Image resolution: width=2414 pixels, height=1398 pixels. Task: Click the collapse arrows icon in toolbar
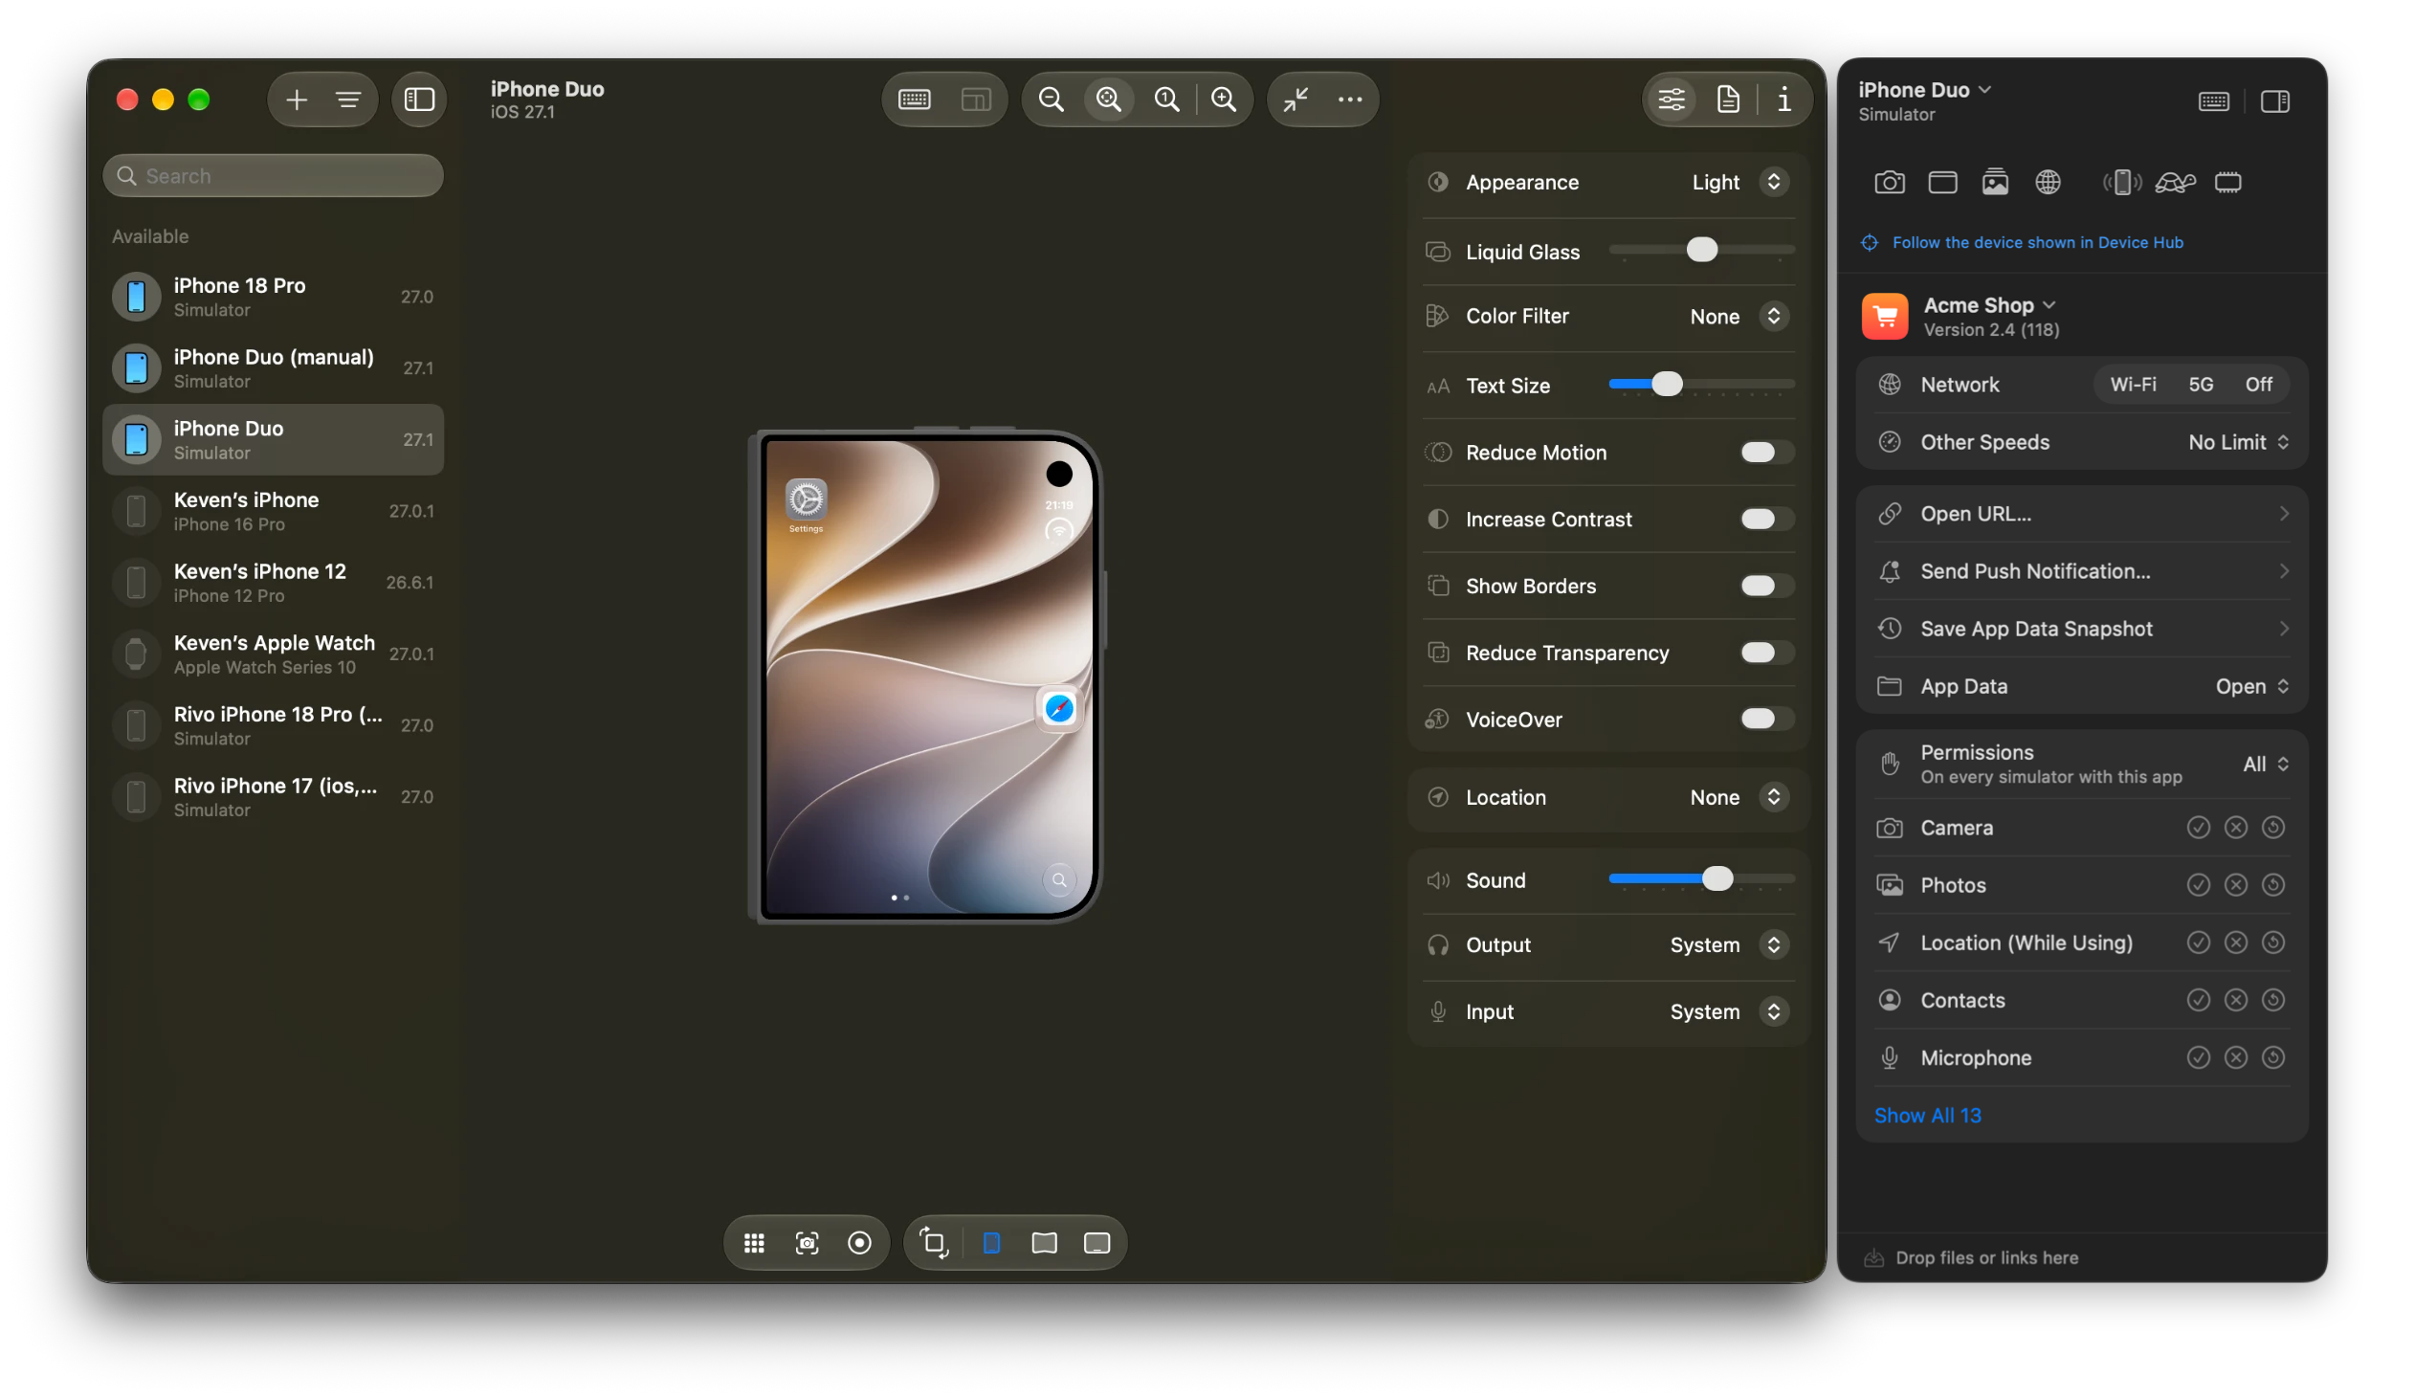click(x=1296, y=100)
